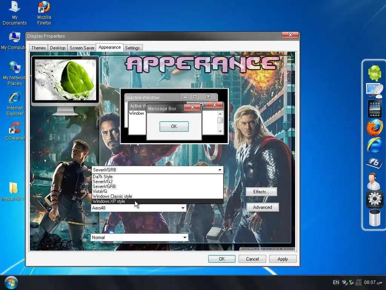Switch to the Desktop tab

pyautogui.click(x=58, y=48)
